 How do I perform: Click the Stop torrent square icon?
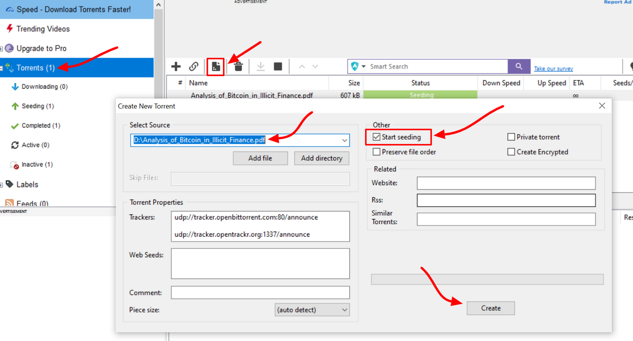click(278, 66)
